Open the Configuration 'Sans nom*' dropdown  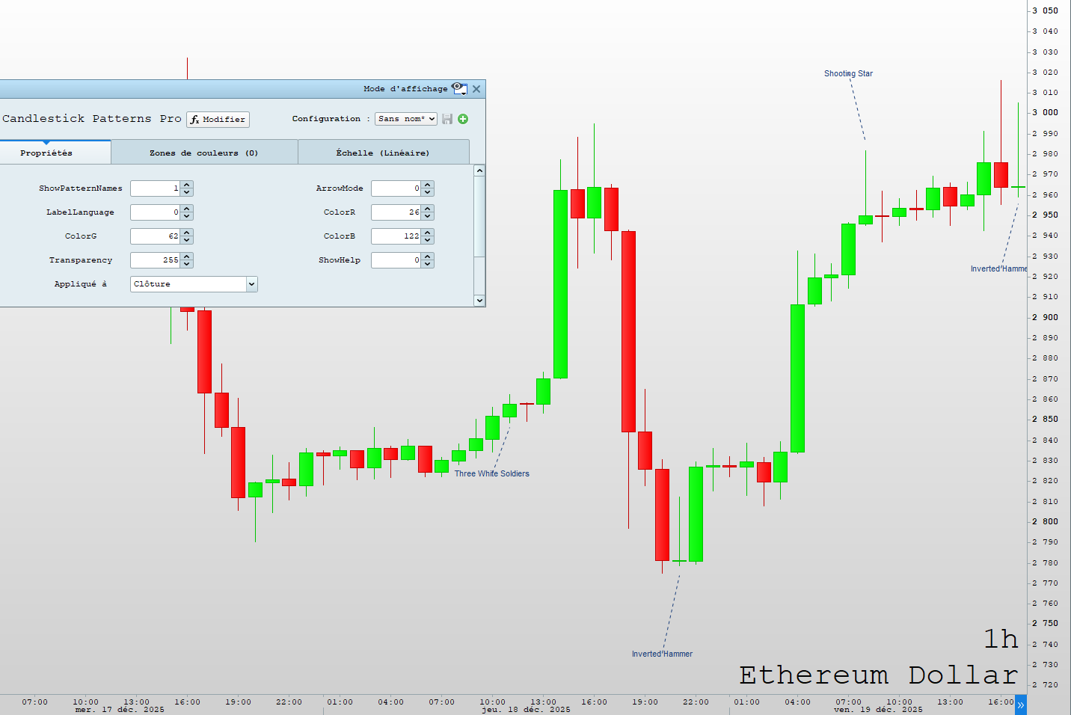[x=405, y=119]
